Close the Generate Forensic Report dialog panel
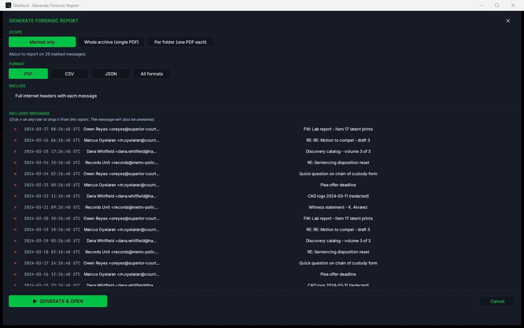Viewport: 524px width, 328px height. pyautogui.click(x=508, y=21)
